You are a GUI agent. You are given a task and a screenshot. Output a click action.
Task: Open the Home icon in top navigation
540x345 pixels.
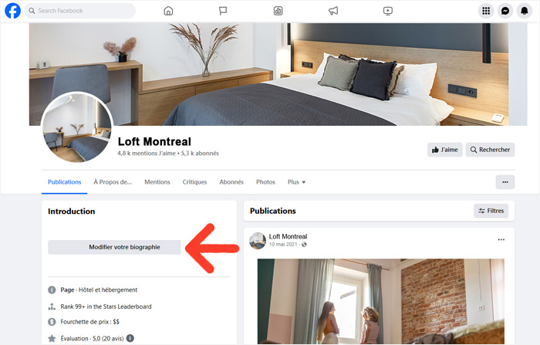168,11
